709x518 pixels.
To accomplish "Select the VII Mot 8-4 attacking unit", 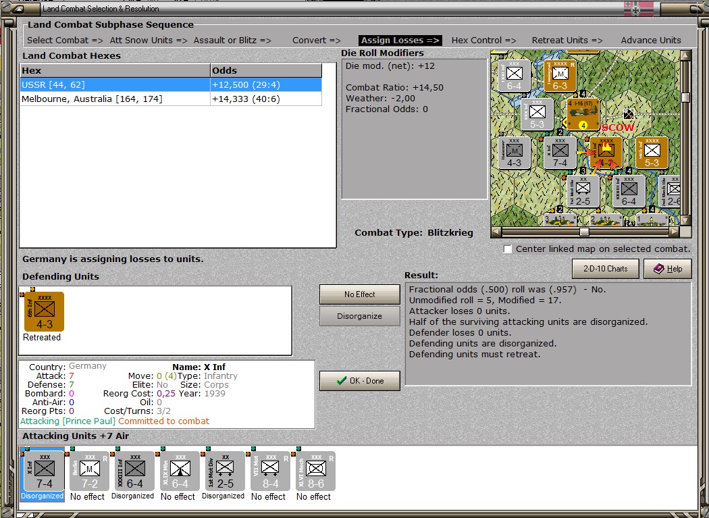I will pos(270,471).
